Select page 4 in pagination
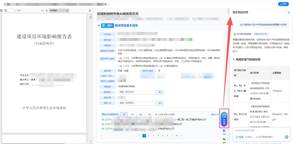 pos(158,136)
